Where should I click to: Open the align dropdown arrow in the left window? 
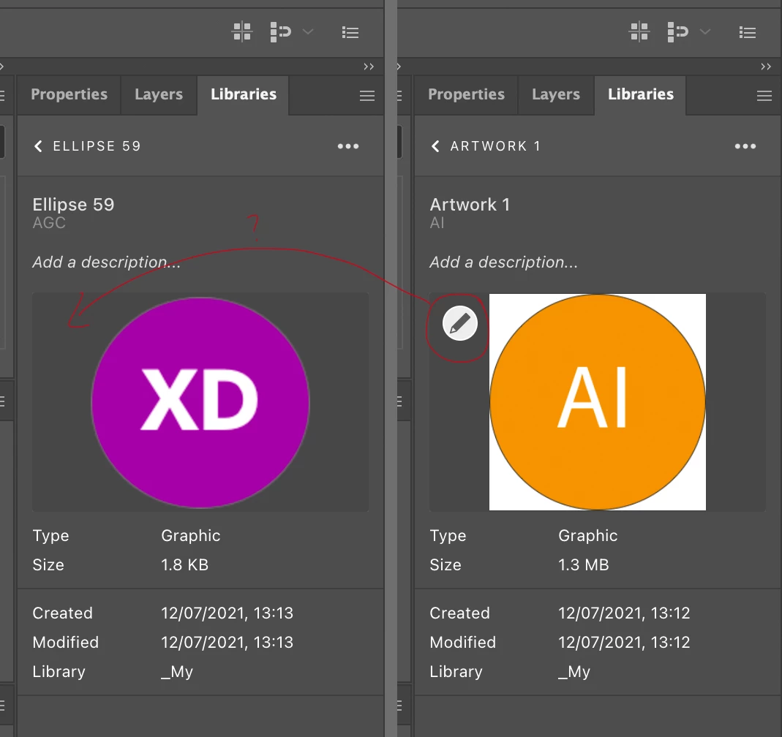[308, 32]
